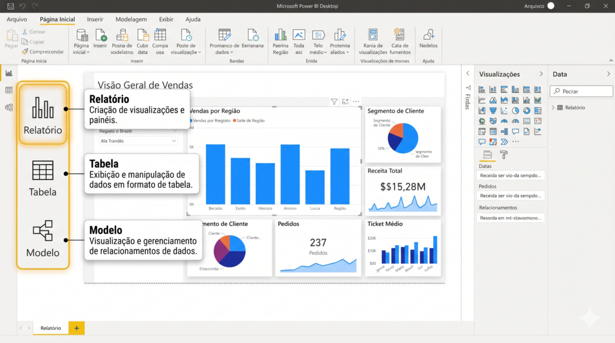The width and height of the screenshot is (615, 343).
Task: Expand the Relatório table in Data pane
Action: [x=553, y=108]
